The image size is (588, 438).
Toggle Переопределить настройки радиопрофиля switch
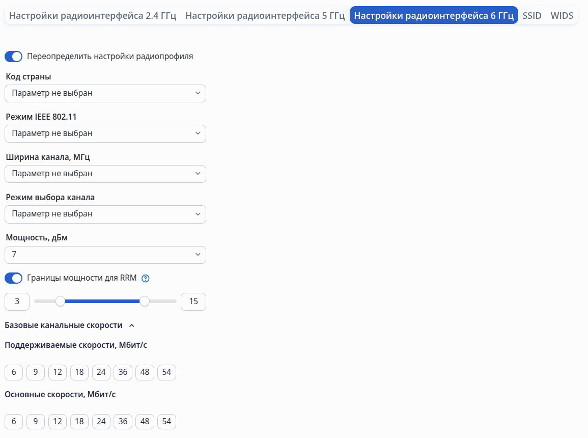tap(14, 57)
